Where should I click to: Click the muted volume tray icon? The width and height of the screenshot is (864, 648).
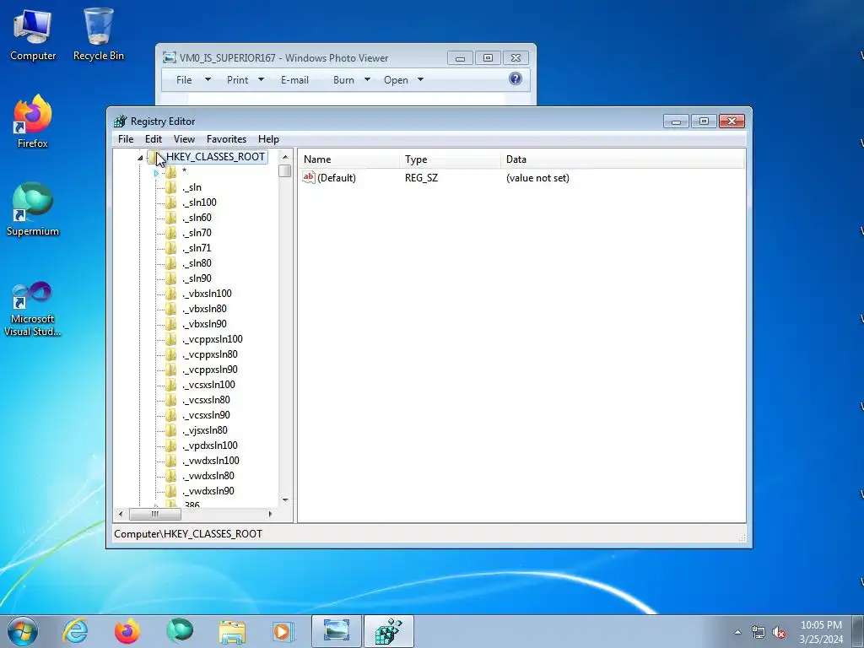(x=779, y=633)
